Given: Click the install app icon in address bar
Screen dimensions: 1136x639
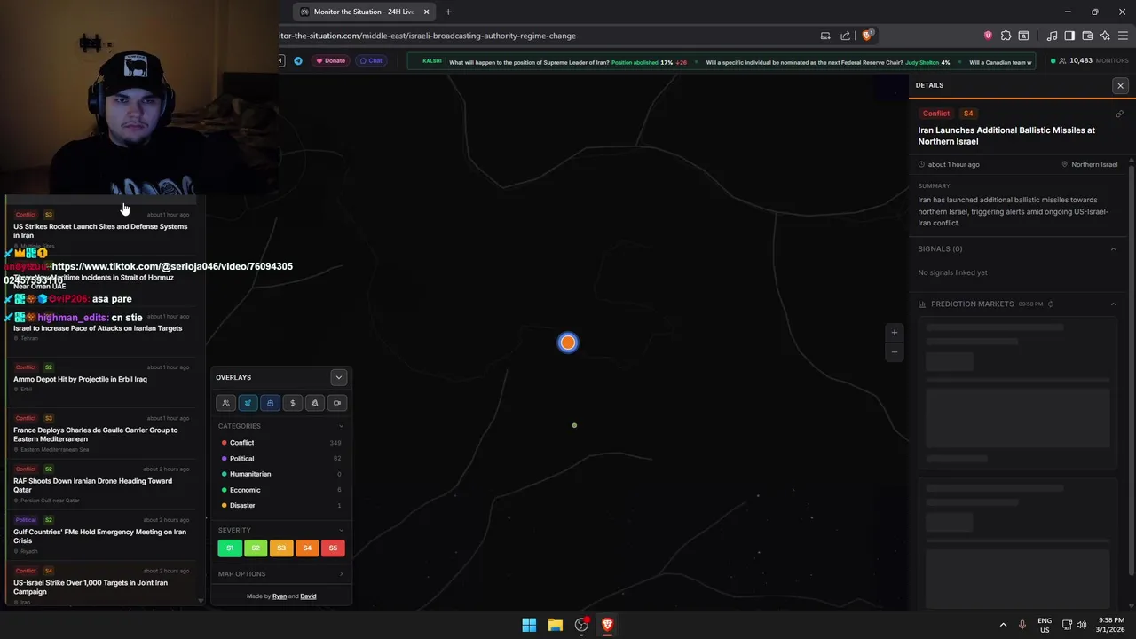Looking at the screenshot, I should pyautogui.click(x=825, y=35).
